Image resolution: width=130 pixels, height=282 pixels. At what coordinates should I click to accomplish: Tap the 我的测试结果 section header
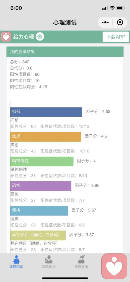pyautogui.click(x=65, y=52)
